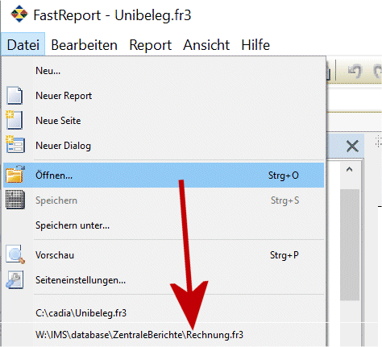
Task: Click the FastReport application logo icon
Action: coord(19,14)
